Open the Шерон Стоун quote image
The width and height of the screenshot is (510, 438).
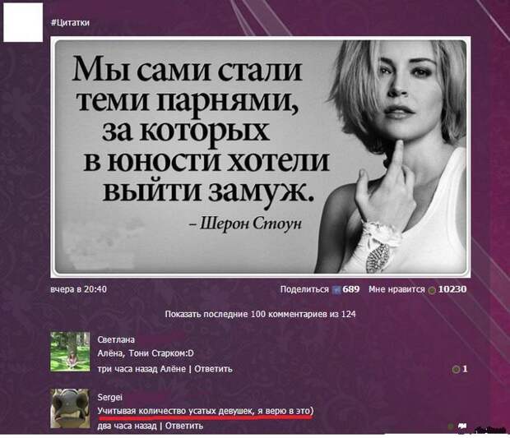pyautogui.click(x=261, y=157)
